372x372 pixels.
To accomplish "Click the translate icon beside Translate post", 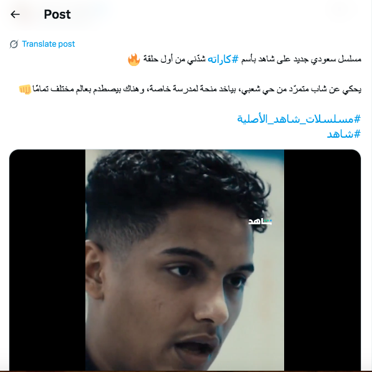I will point(14,44).
